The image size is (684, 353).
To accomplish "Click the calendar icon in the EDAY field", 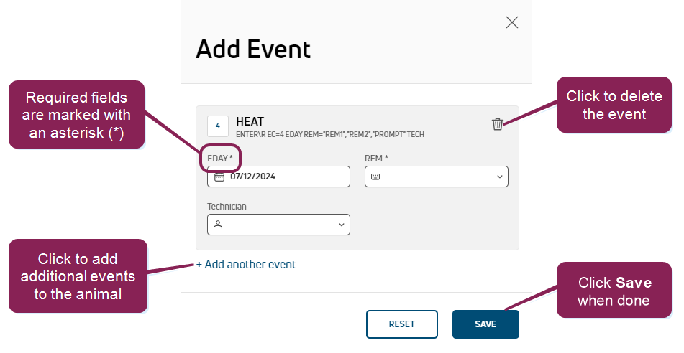I will click(x=219, y=176).
